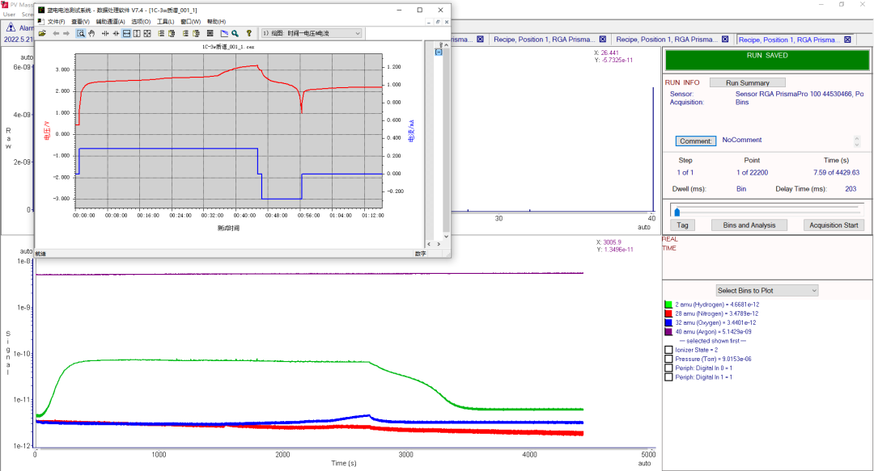Image resolution: width=874 pixels, height=471 pixels.
Task: Click the grid view toolbar icon
Action: click(x=210, y=34)
